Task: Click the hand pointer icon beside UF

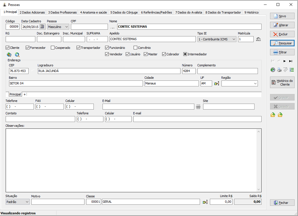Action: coord(216,83)
